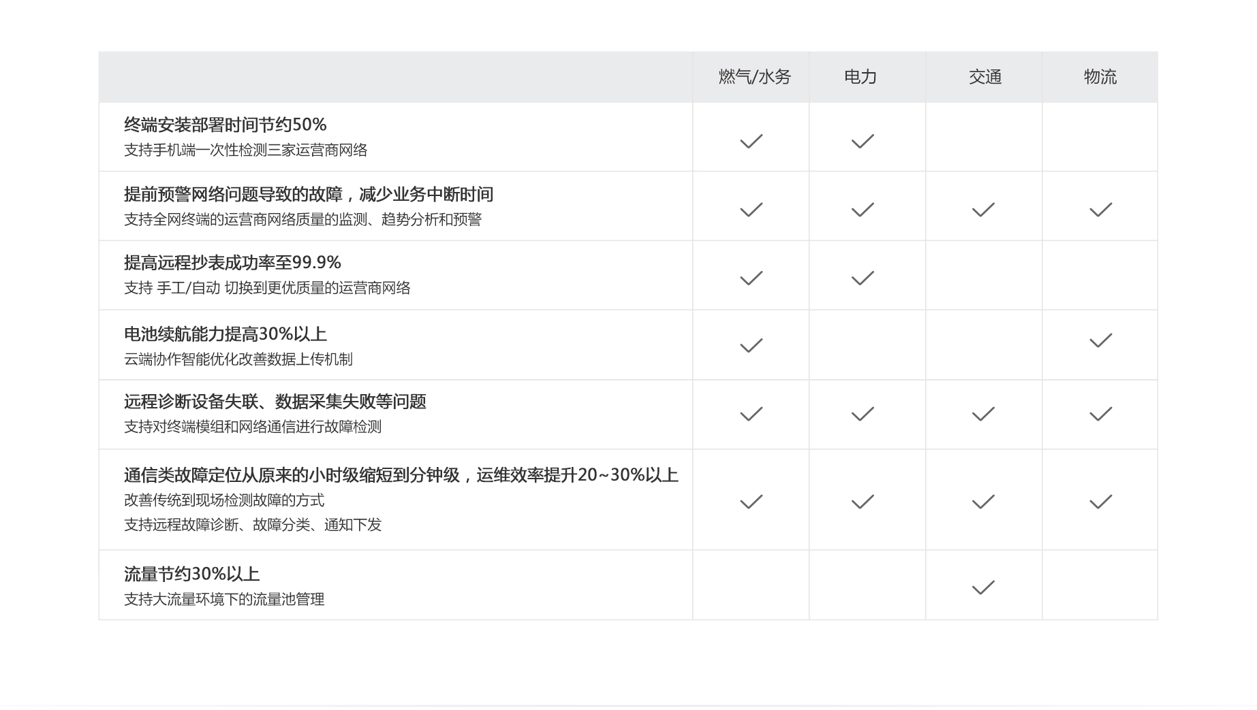The width and height of the screenshot is (1257, 710).
Task: Click the 支持大流量环境下的流量池管理 description text
Action: (x=224, y=600)
